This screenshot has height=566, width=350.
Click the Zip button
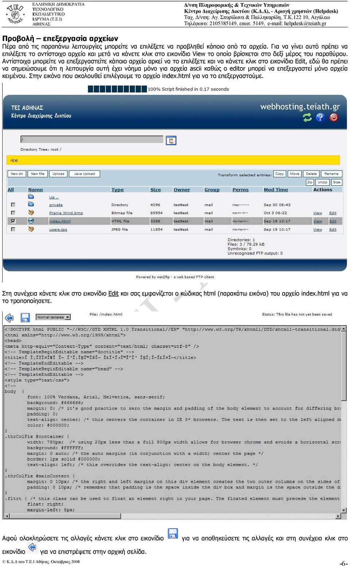tap(310, 182)
